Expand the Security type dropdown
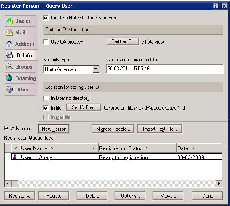Viewport: 230px width, 206px height. 96,69
